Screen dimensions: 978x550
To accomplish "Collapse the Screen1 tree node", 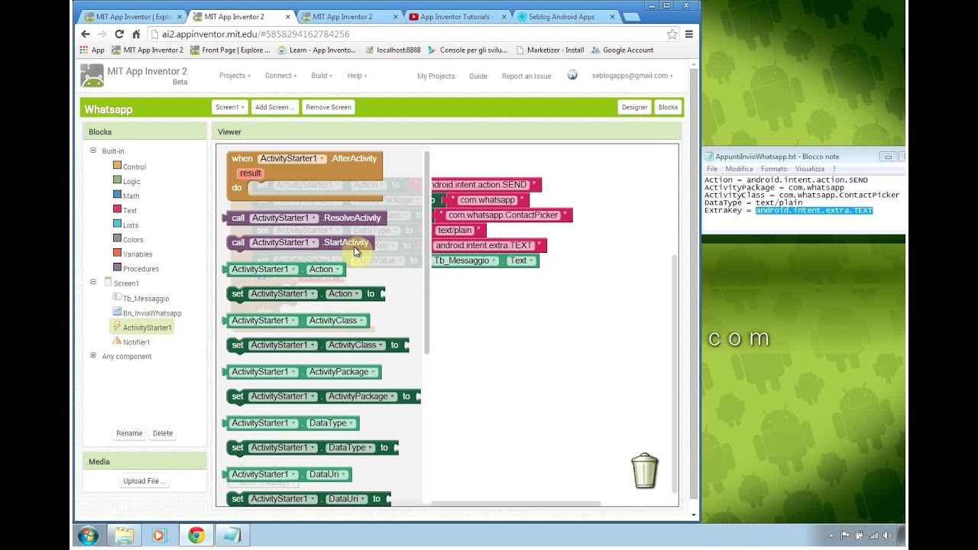I will tap(93, 282).
